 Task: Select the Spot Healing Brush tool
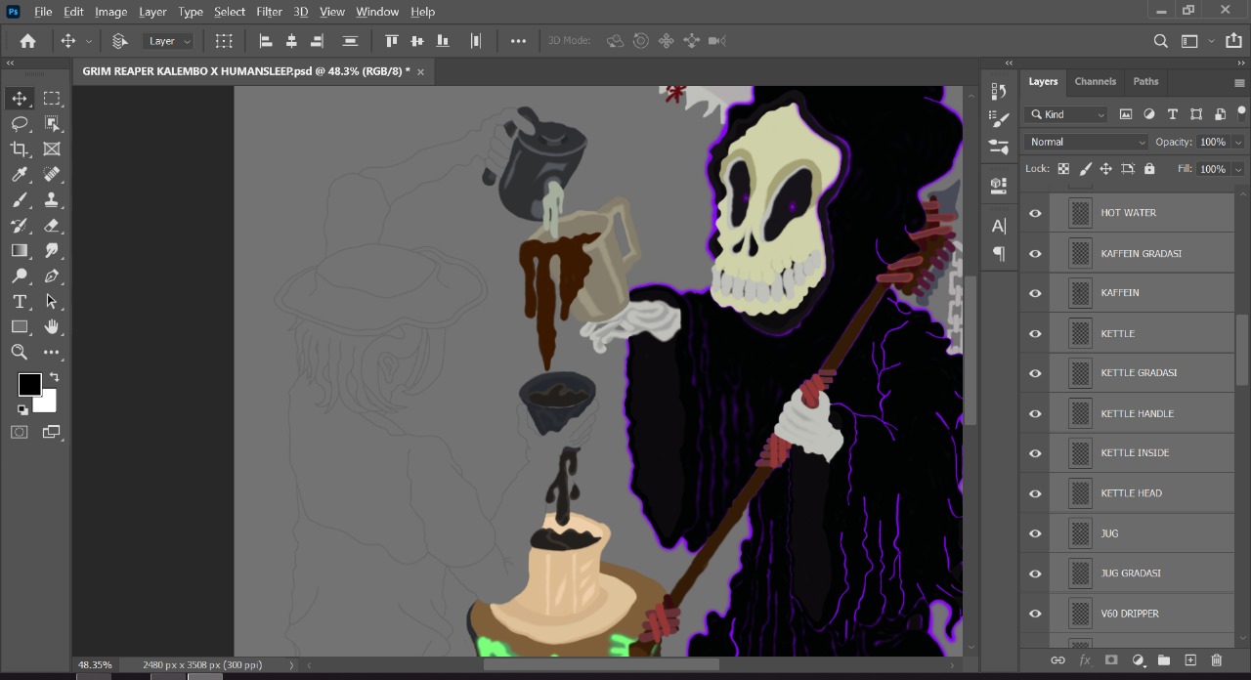(x=52, y=174)
